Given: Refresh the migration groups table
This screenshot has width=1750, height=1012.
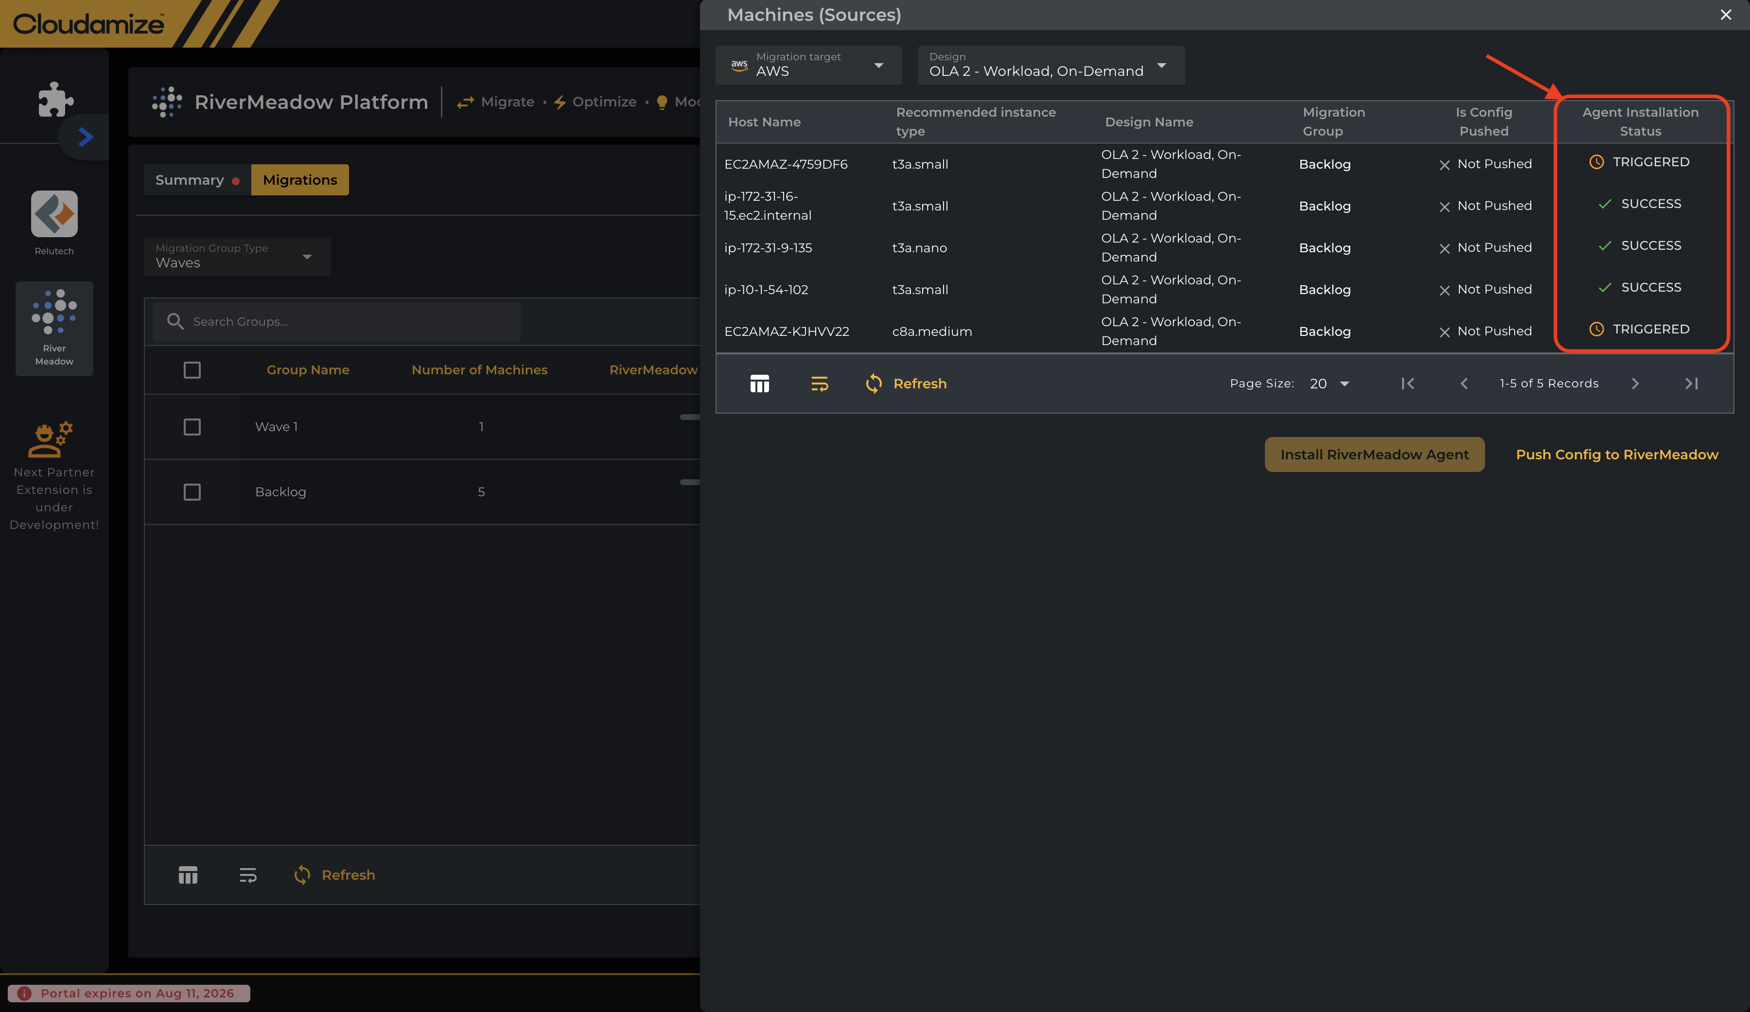Looking at the screenshot, I should coord(334,875).
